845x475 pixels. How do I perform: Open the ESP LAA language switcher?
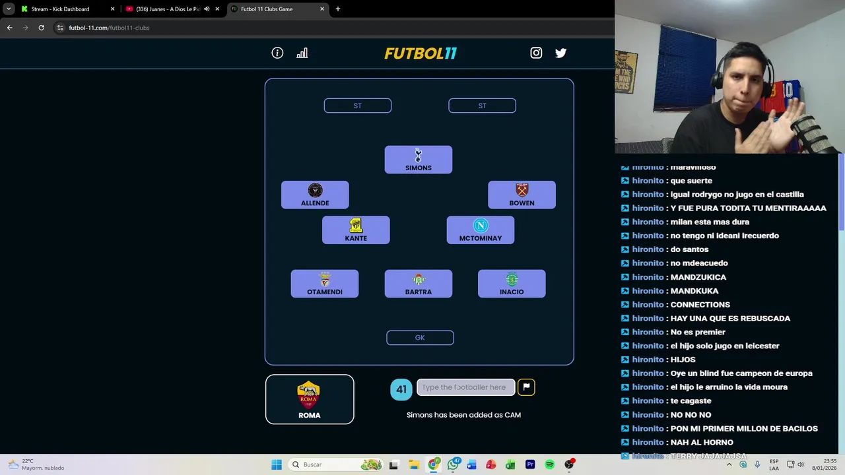click(774, 464)
